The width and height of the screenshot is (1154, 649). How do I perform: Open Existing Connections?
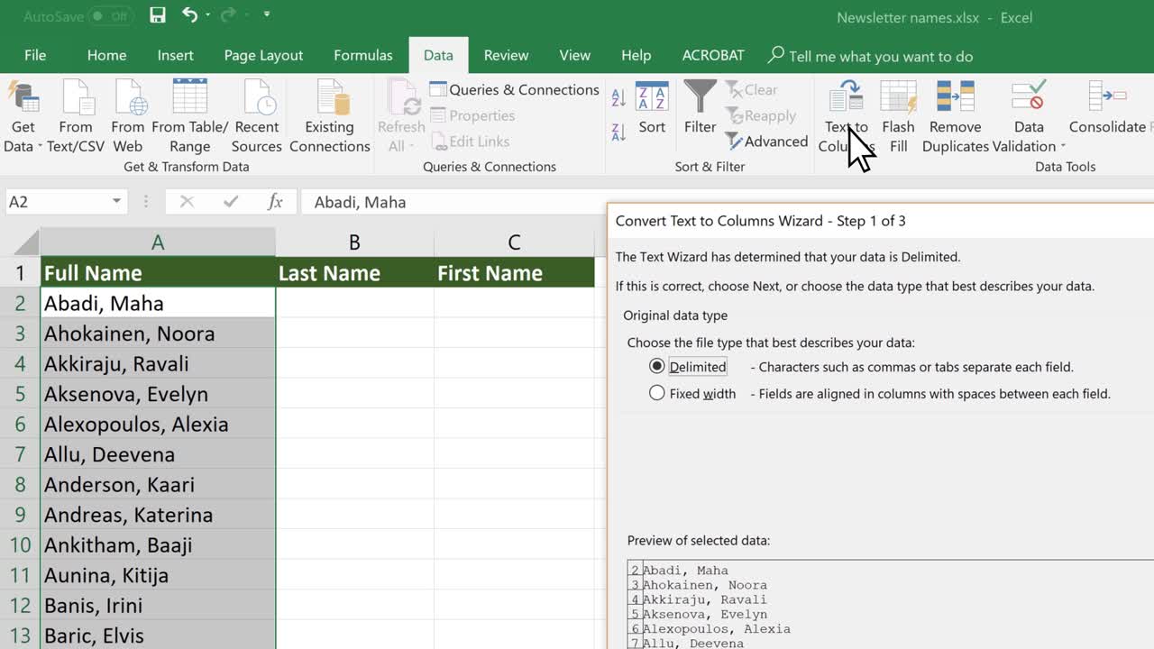[x=330, y=117]
